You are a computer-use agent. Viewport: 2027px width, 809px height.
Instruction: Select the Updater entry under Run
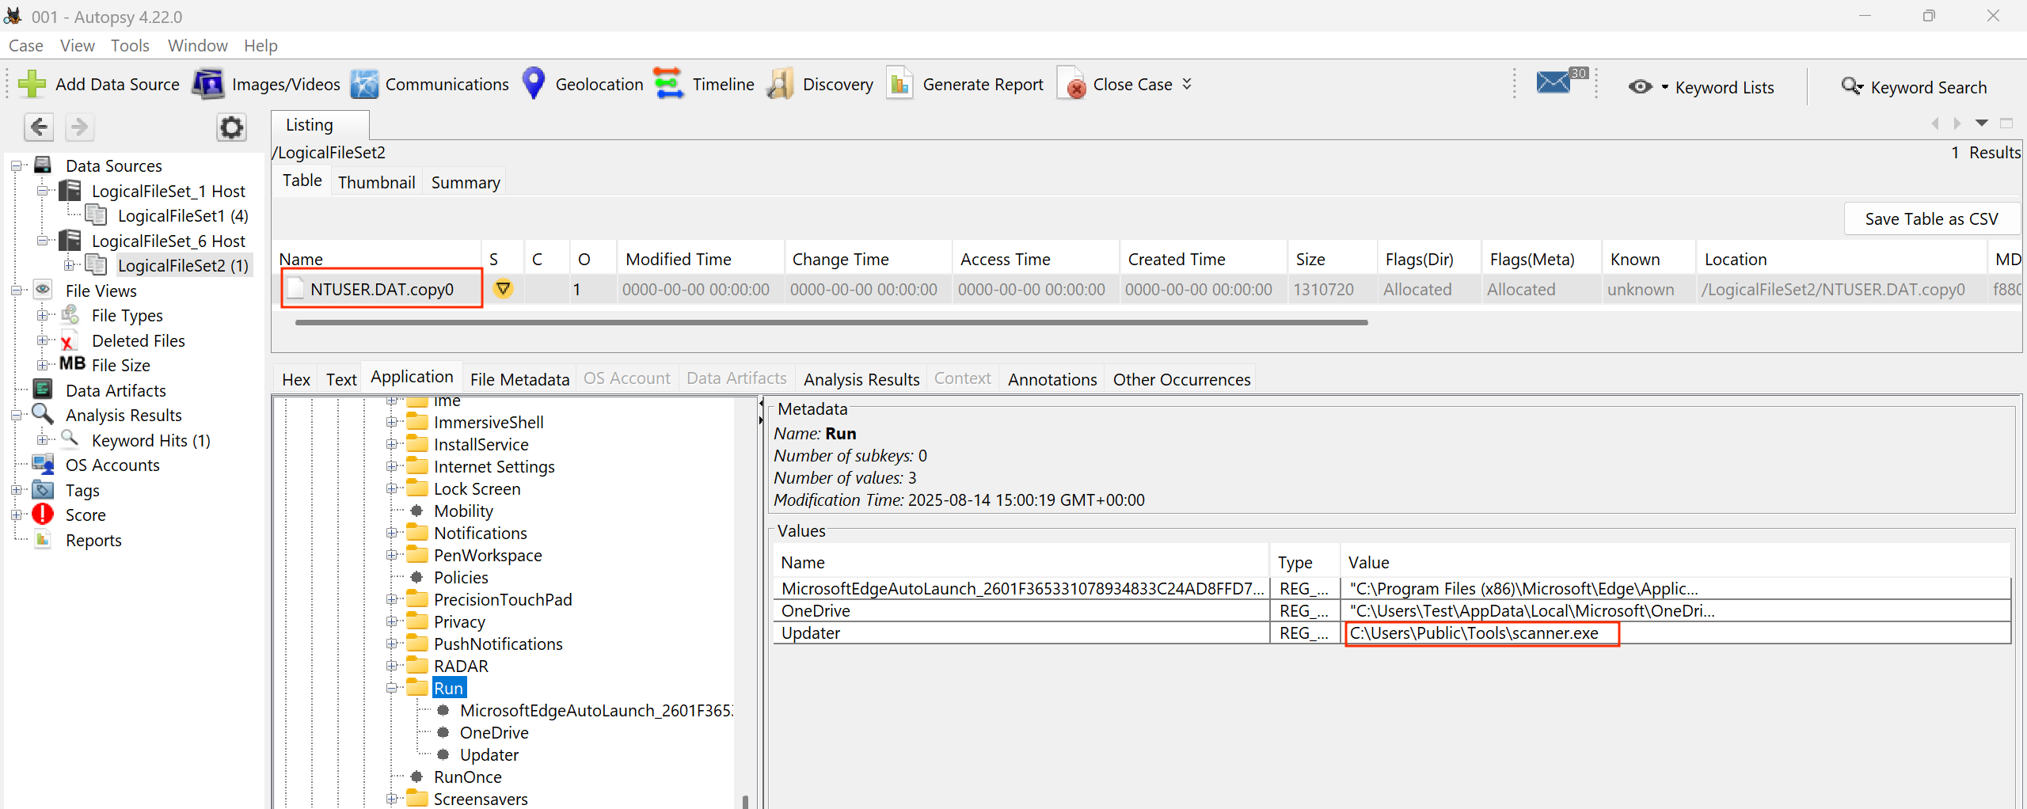click(x=489, y=754)
